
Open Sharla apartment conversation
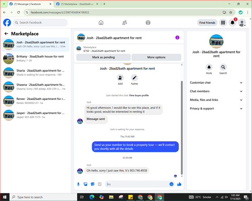pos(35,73)
